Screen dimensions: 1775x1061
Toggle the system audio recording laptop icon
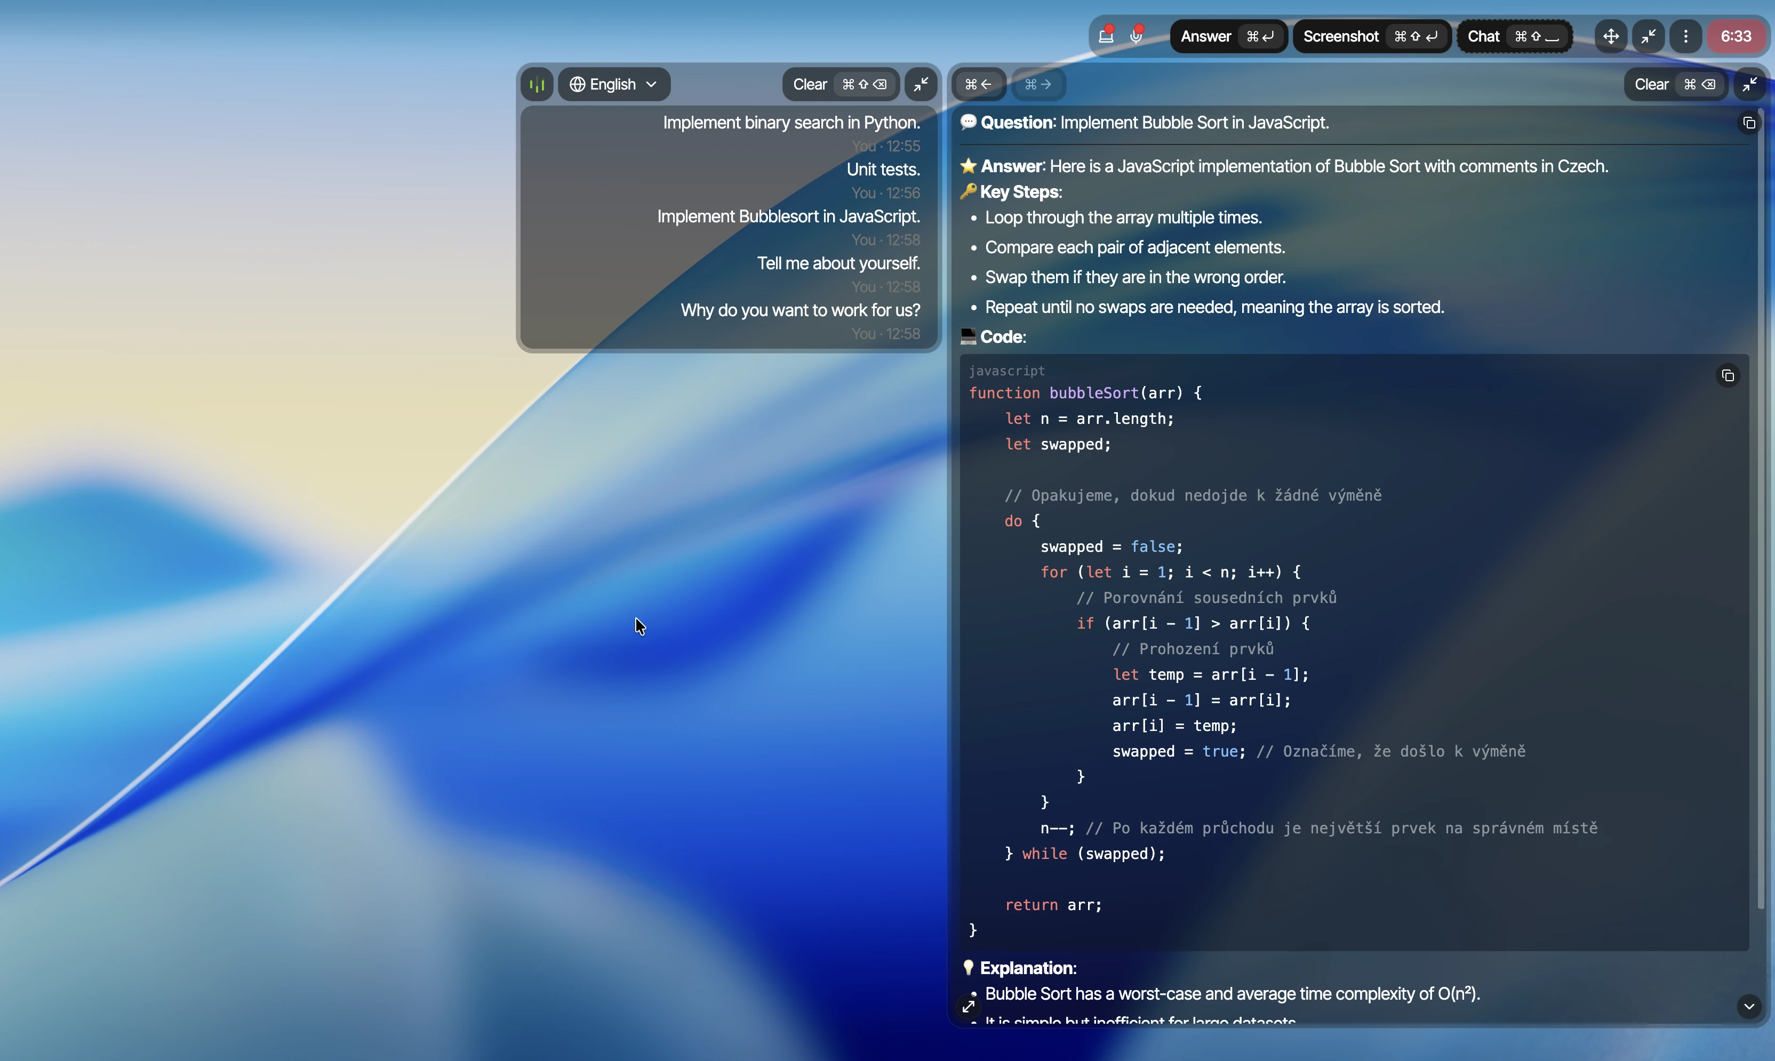pos(1106,35)
